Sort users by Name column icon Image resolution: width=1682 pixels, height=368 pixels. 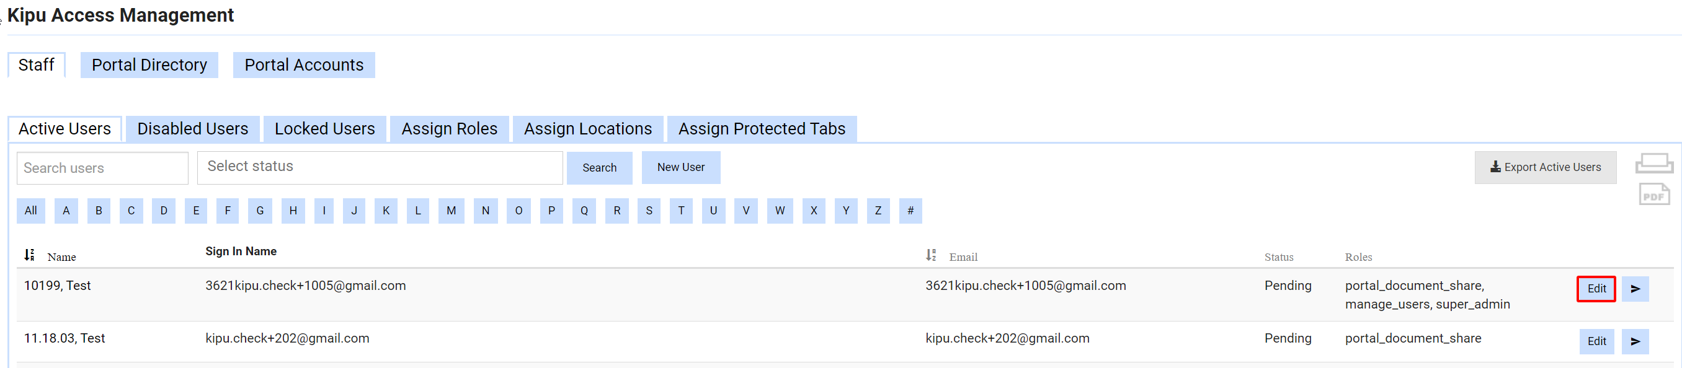[x=29, y=255]
